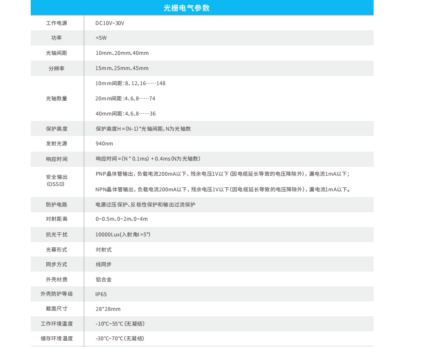Click the 940nm wavelength value

click(104, 144)
